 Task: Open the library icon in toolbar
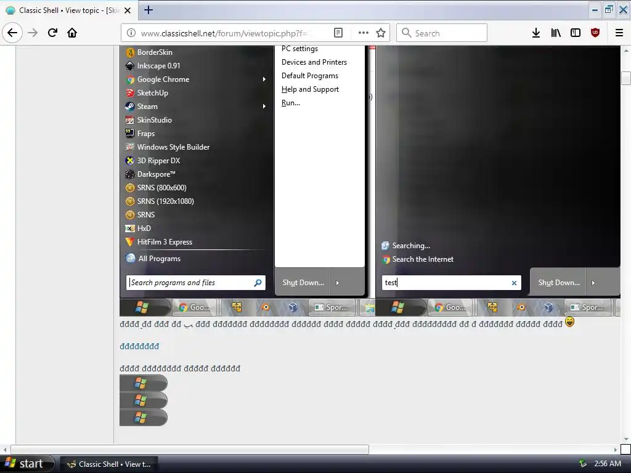[556, 33]
